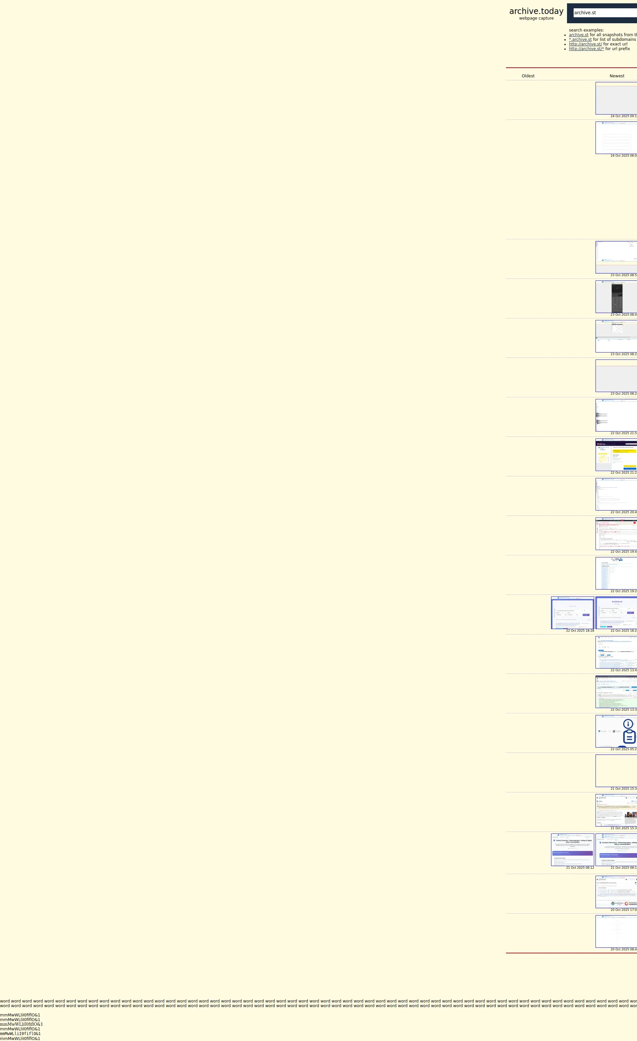Open the archive.st all-snapshots example link
Screen dimensions: 637x1041
(x=578, y=35)
